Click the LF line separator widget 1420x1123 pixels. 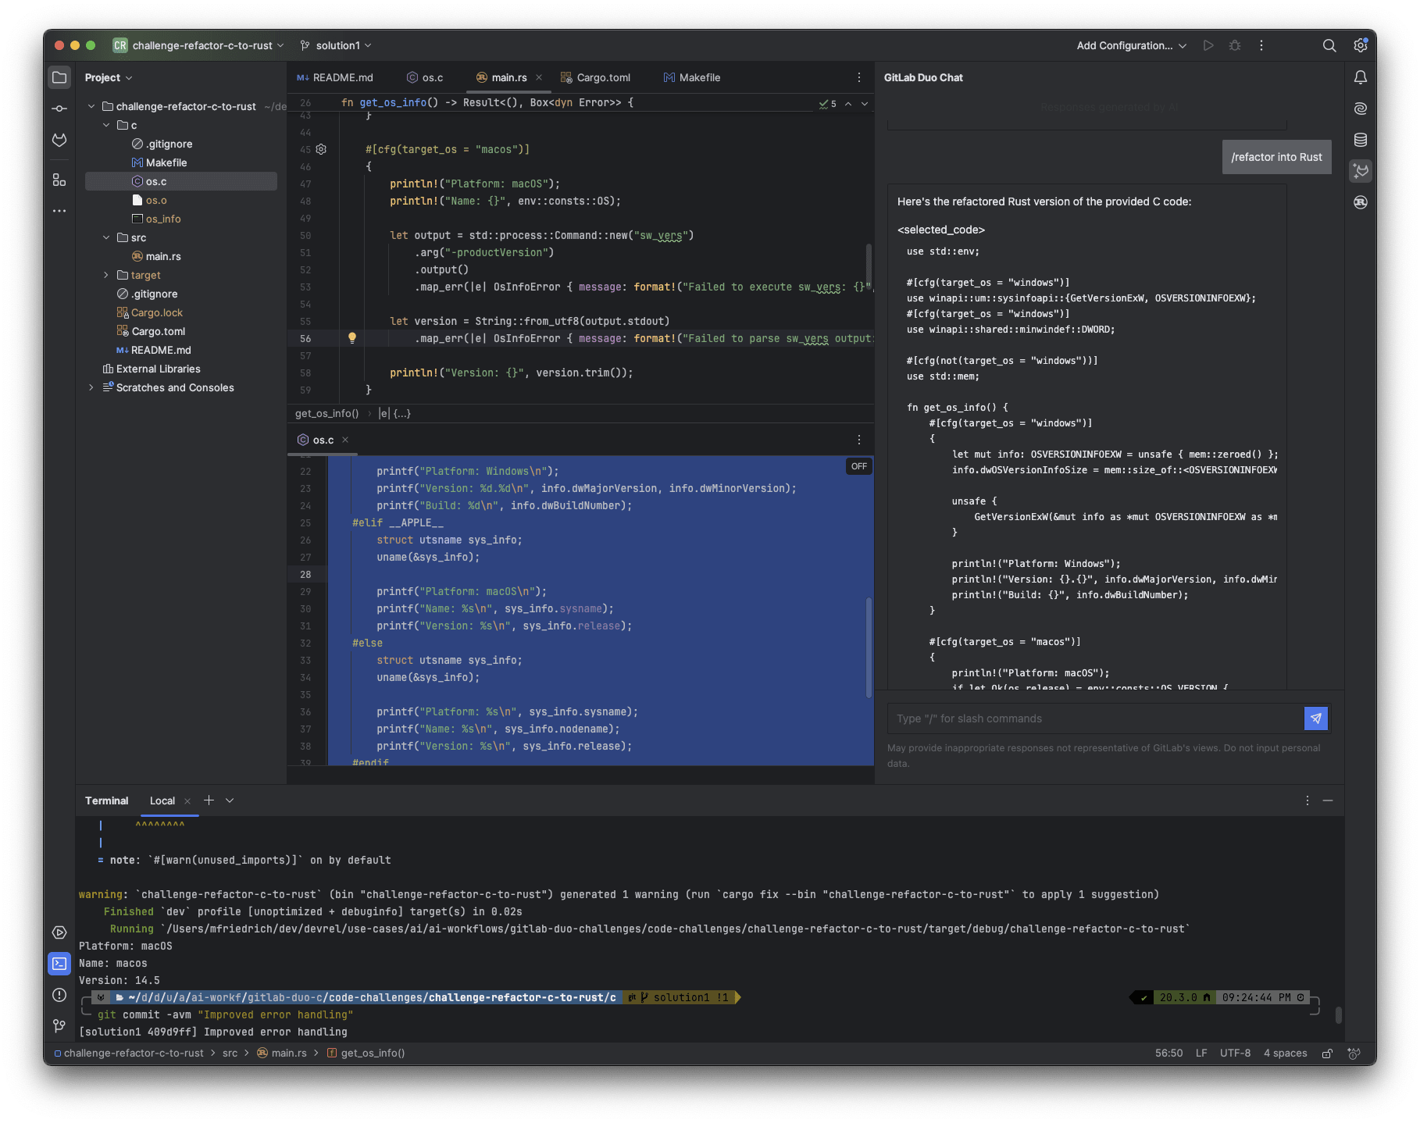tap(1201, 1053)
